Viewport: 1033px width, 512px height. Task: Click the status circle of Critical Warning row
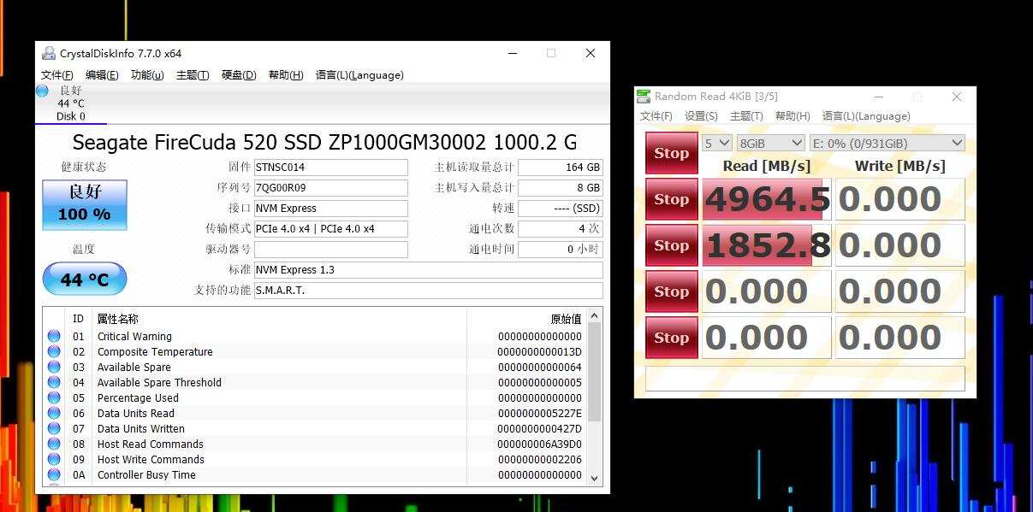(x=54, y=337)
